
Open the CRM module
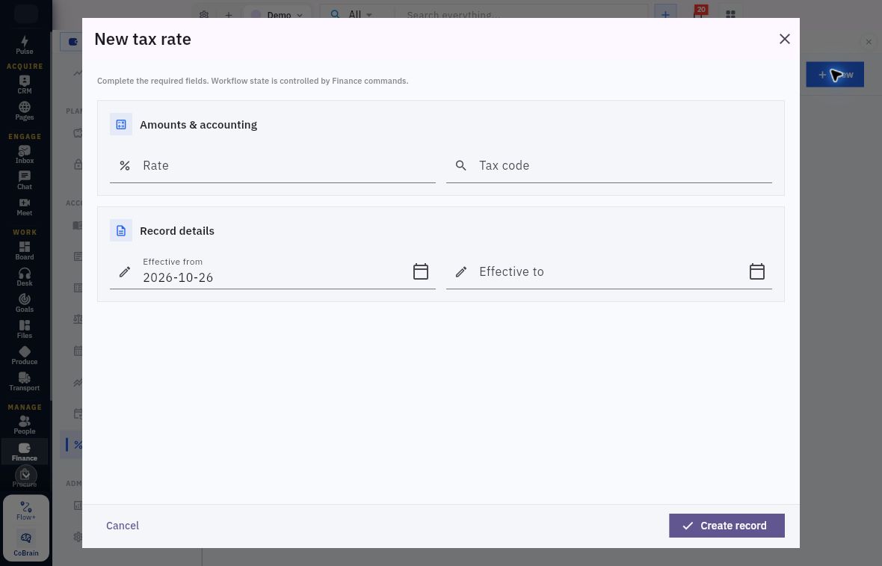click(x=24, y=84)
